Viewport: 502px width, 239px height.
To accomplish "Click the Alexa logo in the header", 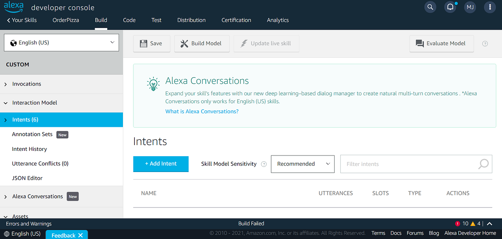I will point(14,7).
